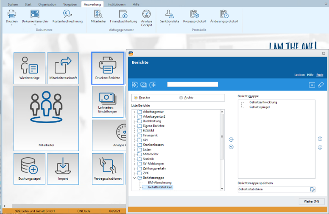
Task: Move report down with down arrow icon
Action: pos(320,148)
